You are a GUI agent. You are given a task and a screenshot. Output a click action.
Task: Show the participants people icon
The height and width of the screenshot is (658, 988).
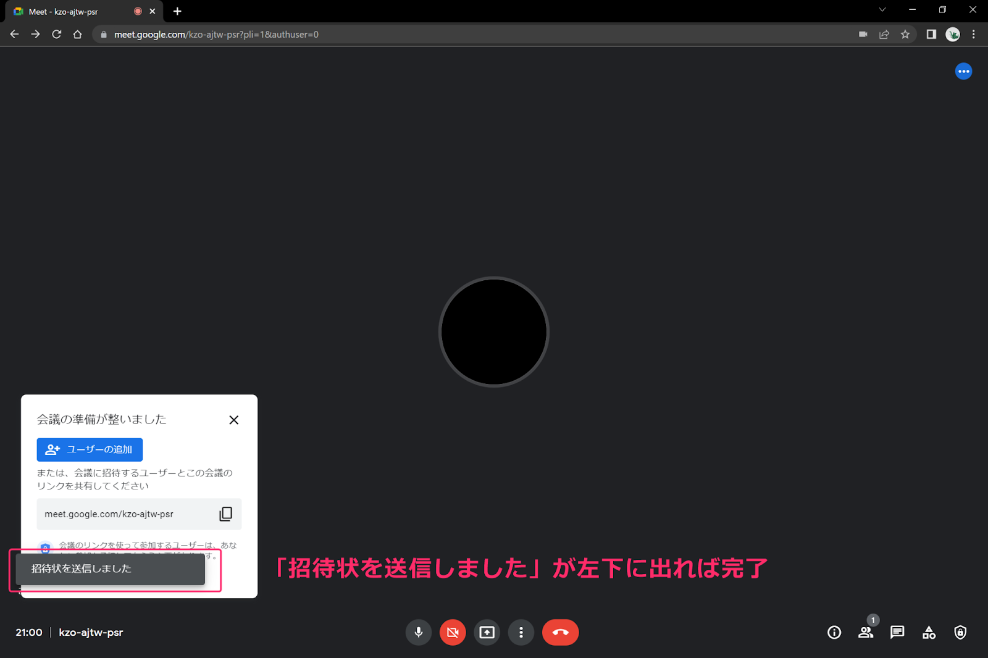pos(866,632)
